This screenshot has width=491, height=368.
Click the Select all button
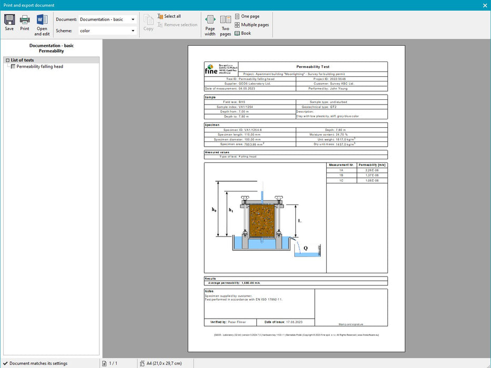tap(169, 16)
